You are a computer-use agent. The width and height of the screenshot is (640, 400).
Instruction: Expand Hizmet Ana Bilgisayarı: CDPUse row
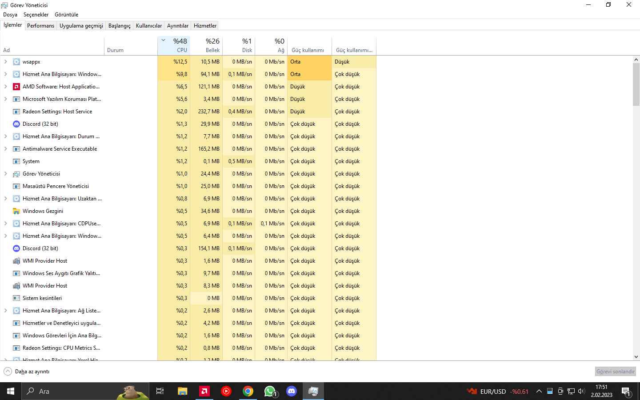(5, 224)
